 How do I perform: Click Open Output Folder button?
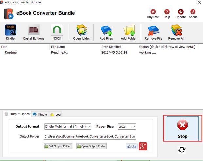point(91,146)
